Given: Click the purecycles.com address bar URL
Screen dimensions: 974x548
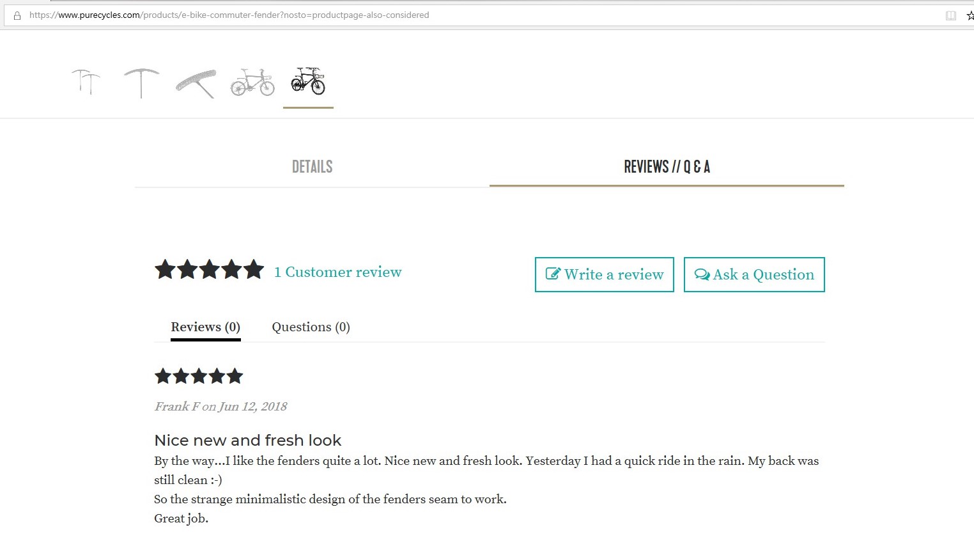Looking at the screenshot, I should coord(229,15).
